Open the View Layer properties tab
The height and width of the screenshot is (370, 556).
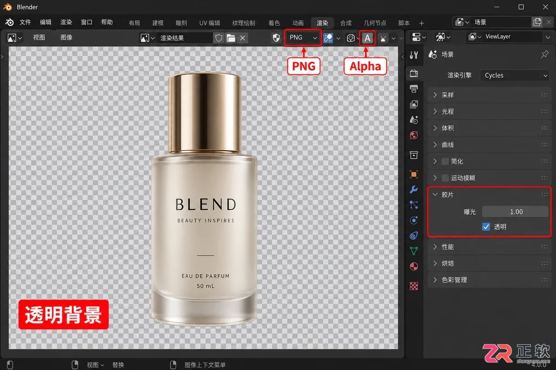[x=414, y=104]
